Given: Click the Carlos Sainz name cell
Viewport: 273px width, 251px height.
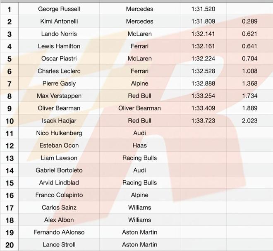Looking at the screenshot, I should tap(59, 207).
